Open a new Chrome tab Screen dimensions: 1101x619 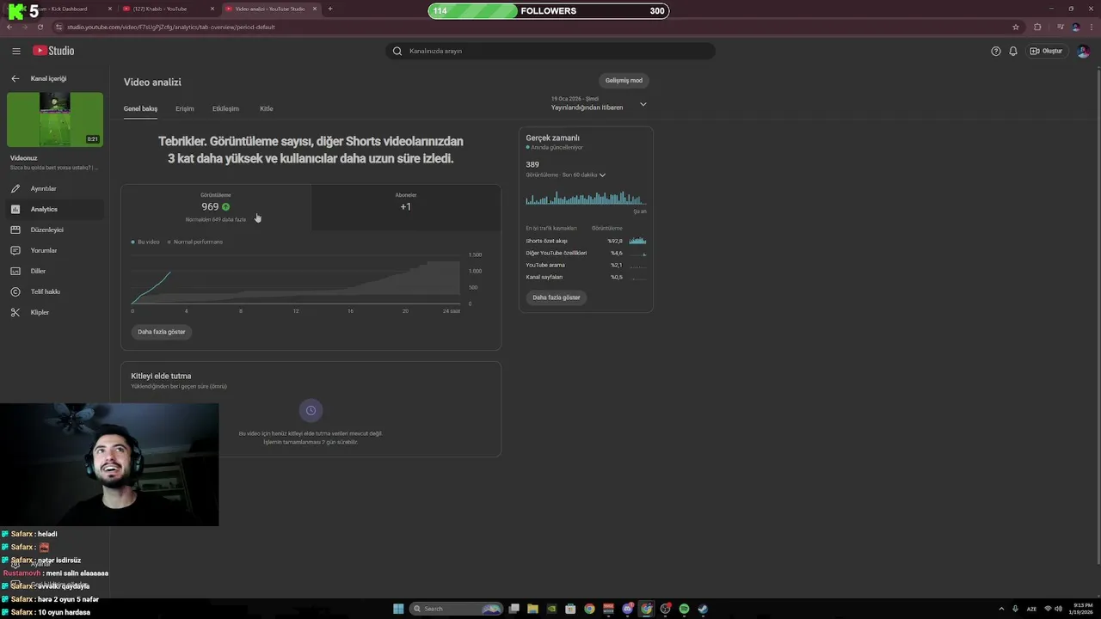tap(330, 9)
